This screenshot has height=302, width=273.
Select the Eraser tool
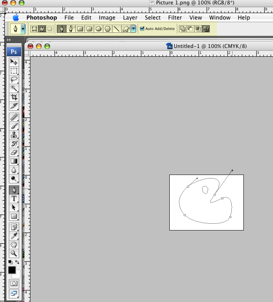tap(14, 152)
